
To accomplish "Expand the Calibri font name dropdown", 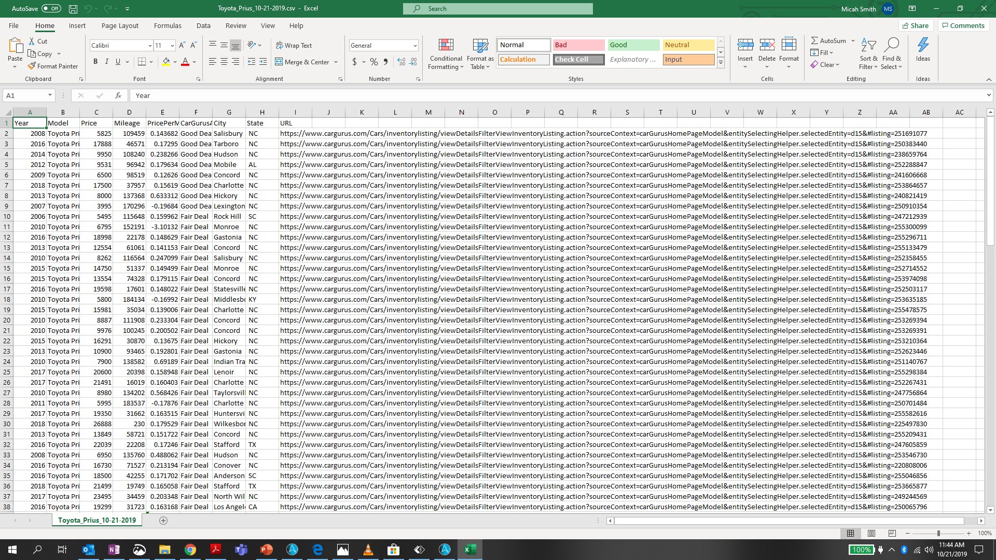I will click(x=150, y=46).
